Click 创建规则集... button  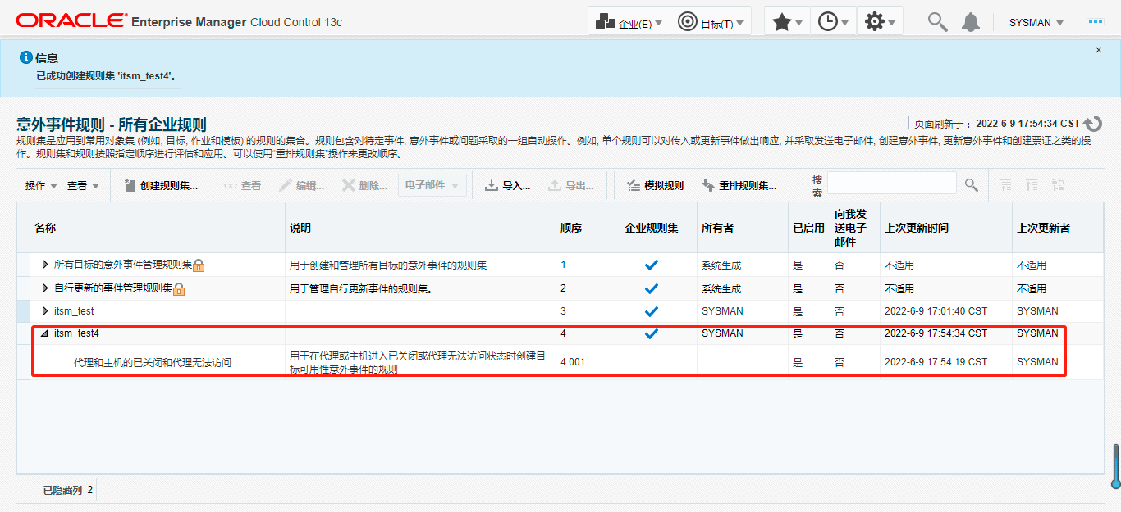click(x=161, y=186)
